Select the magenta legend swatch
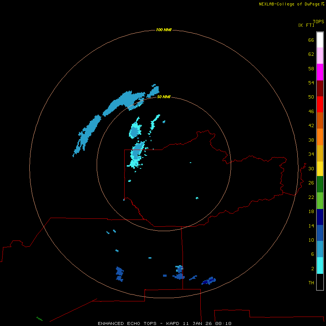Image resolution: width=326 pixels, height=326 pixels. 320,72
